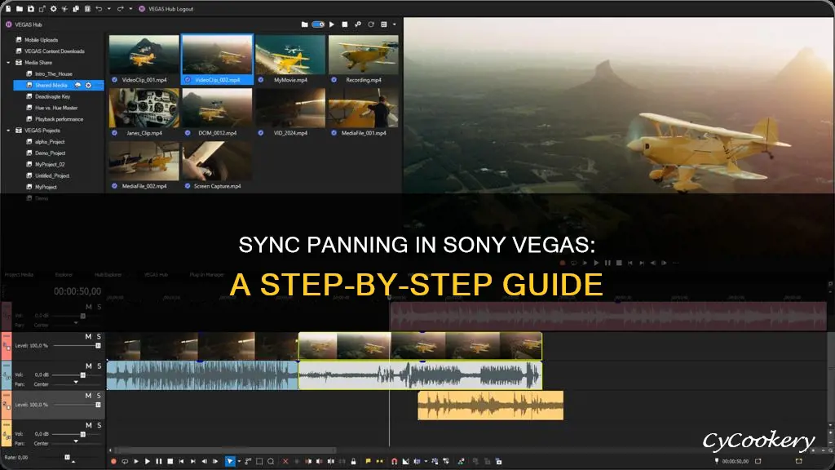The height and width of the screenshot is (470, 835).
Task: Toggle the blue switch in the VEGAS Hub toolbar
Action: click(x=318, y=24)
